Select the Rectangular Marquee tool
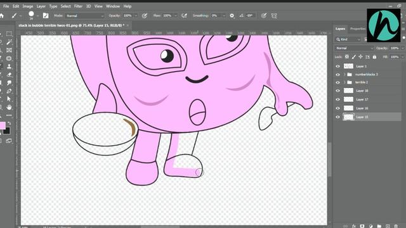Image resolution: width=406 pixels, height=228 pixels. [9, 34]
